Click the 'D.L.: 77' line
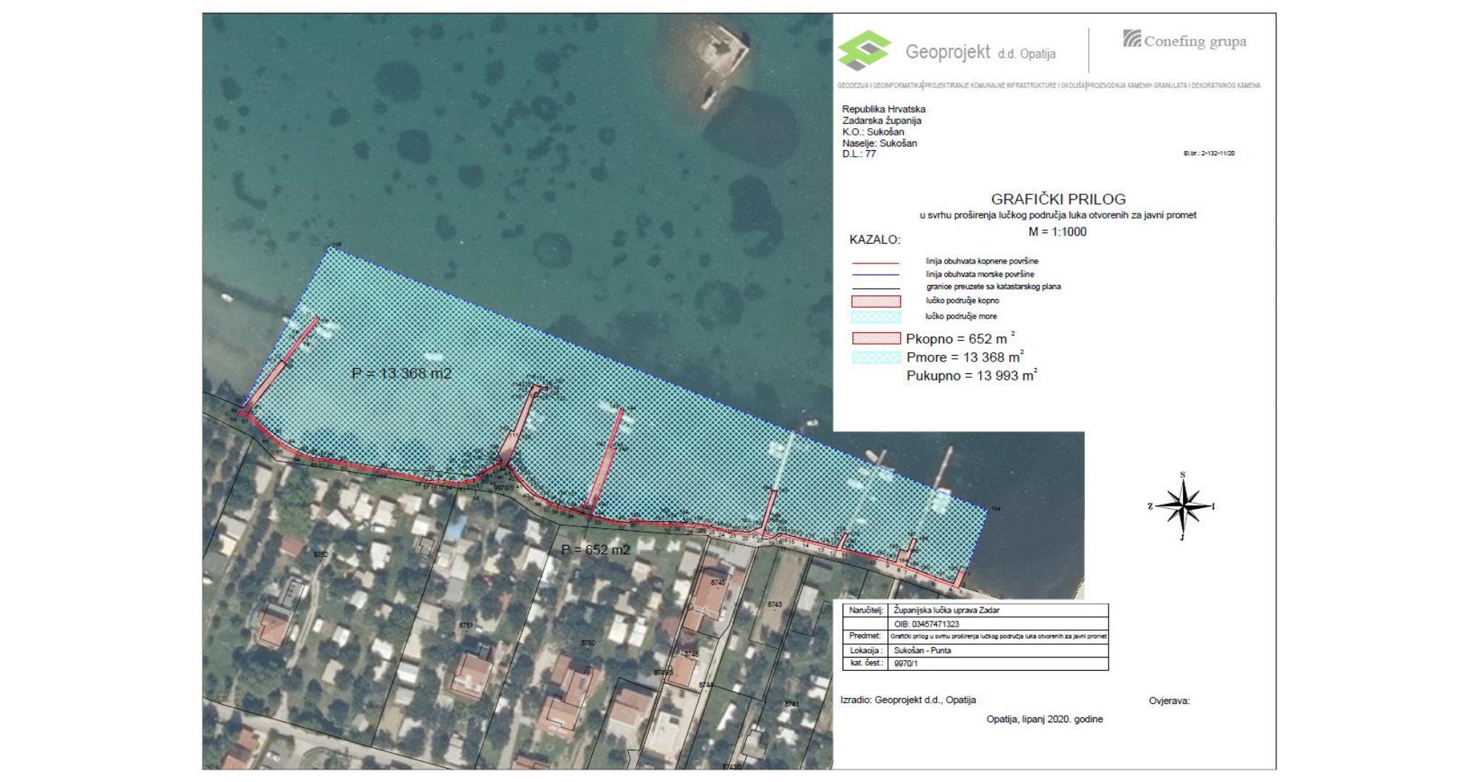Viewport: 1473px width, 782px height. pyautogui.click(x=859, y=154)
